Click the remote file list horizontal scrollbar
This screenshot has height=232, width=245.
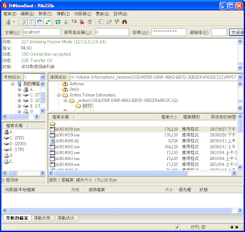tap(121, 173)
